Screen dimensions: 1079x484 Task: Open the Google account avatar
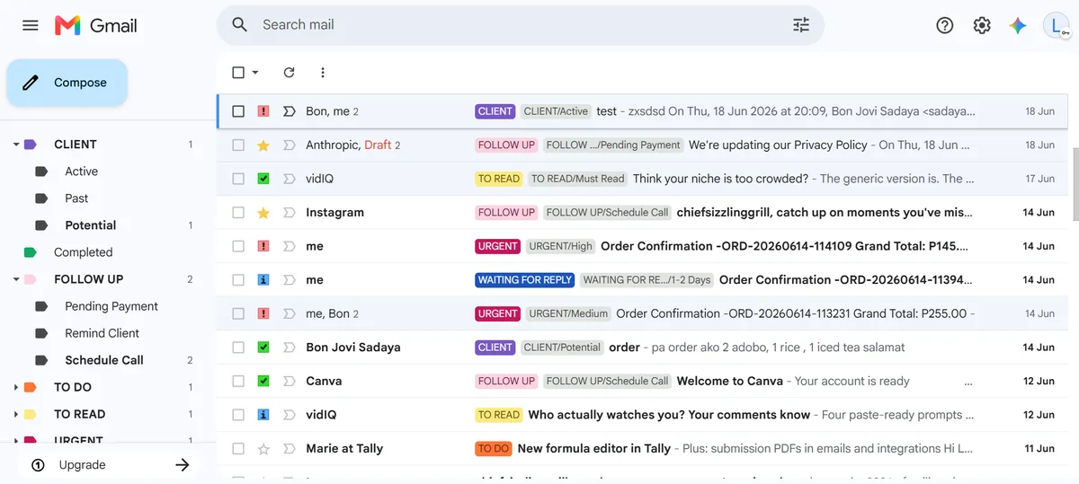coord(1057,25)
